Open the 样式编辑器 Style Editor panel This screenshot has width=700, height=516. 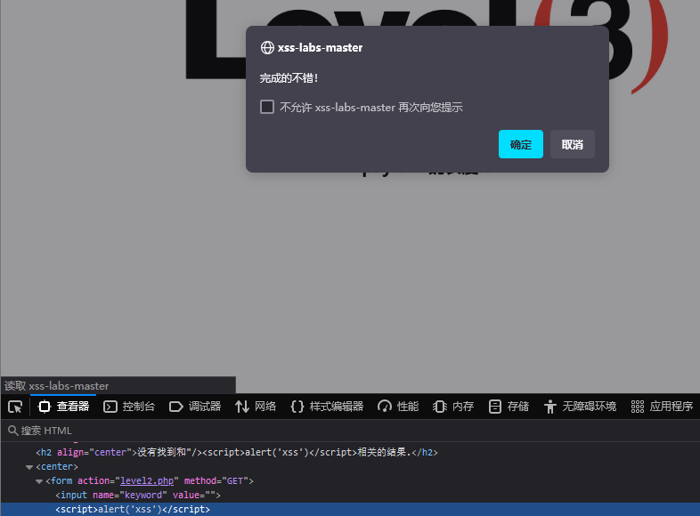327,407
